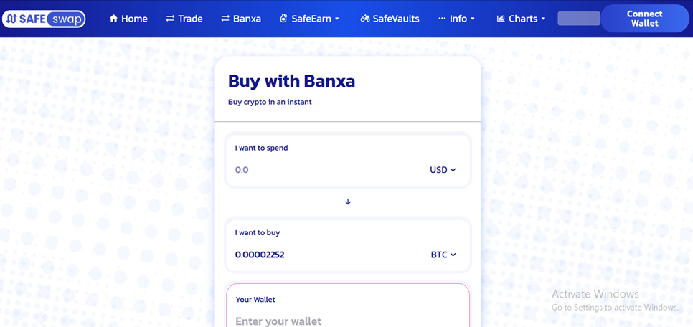
Task: Go to the Home page
Action: click(x=128, y=19)
